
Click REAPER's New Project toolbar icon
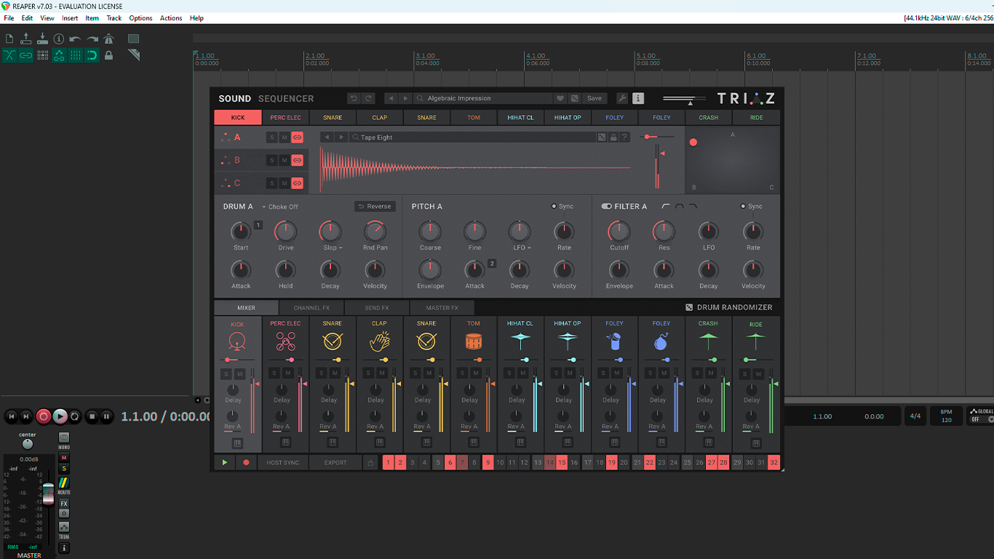pos(9,39)
